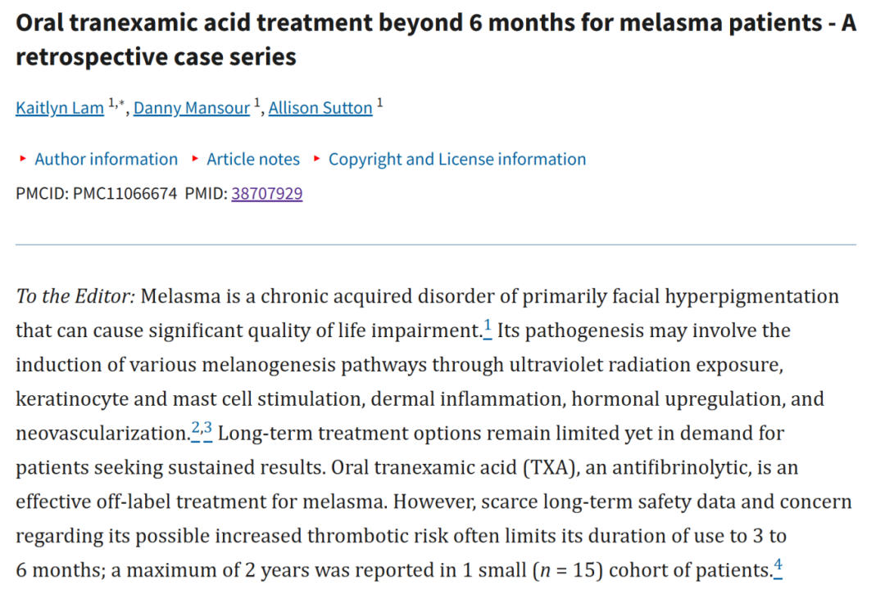Click affiliation superscript 1 after Kaitlyn Lam

click(x=111, y=103)
